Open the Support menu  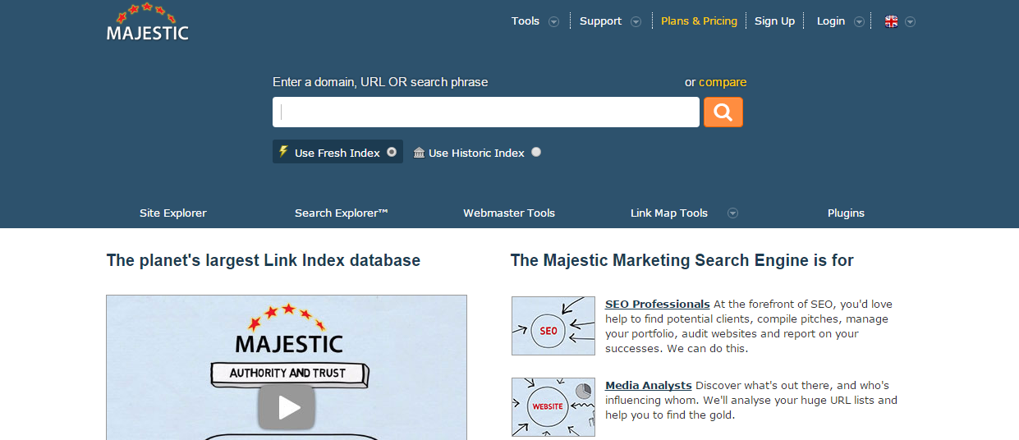tap(601, 21)
